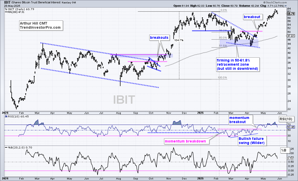298x181 pixels.
Task: Click the OHLC bar icon beside IBIT (Daily)
Action: 6,9
